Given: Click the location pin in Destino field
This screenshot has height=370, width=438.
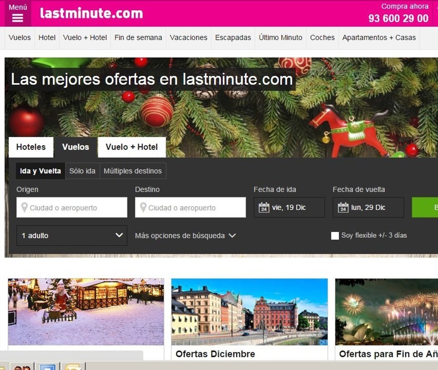Looking at the screenshot, I should [143, 207].
